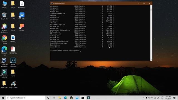Open volume control tray icon
The width and height of the screenshot is (178, 100).
tap(152, 98)
